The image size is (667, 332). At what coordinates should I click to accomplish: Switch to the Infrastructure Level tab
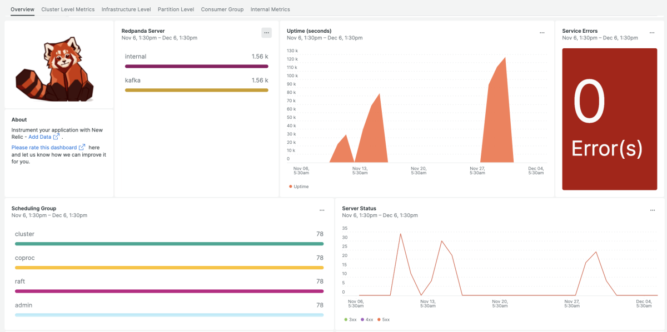tap(126, 9)
